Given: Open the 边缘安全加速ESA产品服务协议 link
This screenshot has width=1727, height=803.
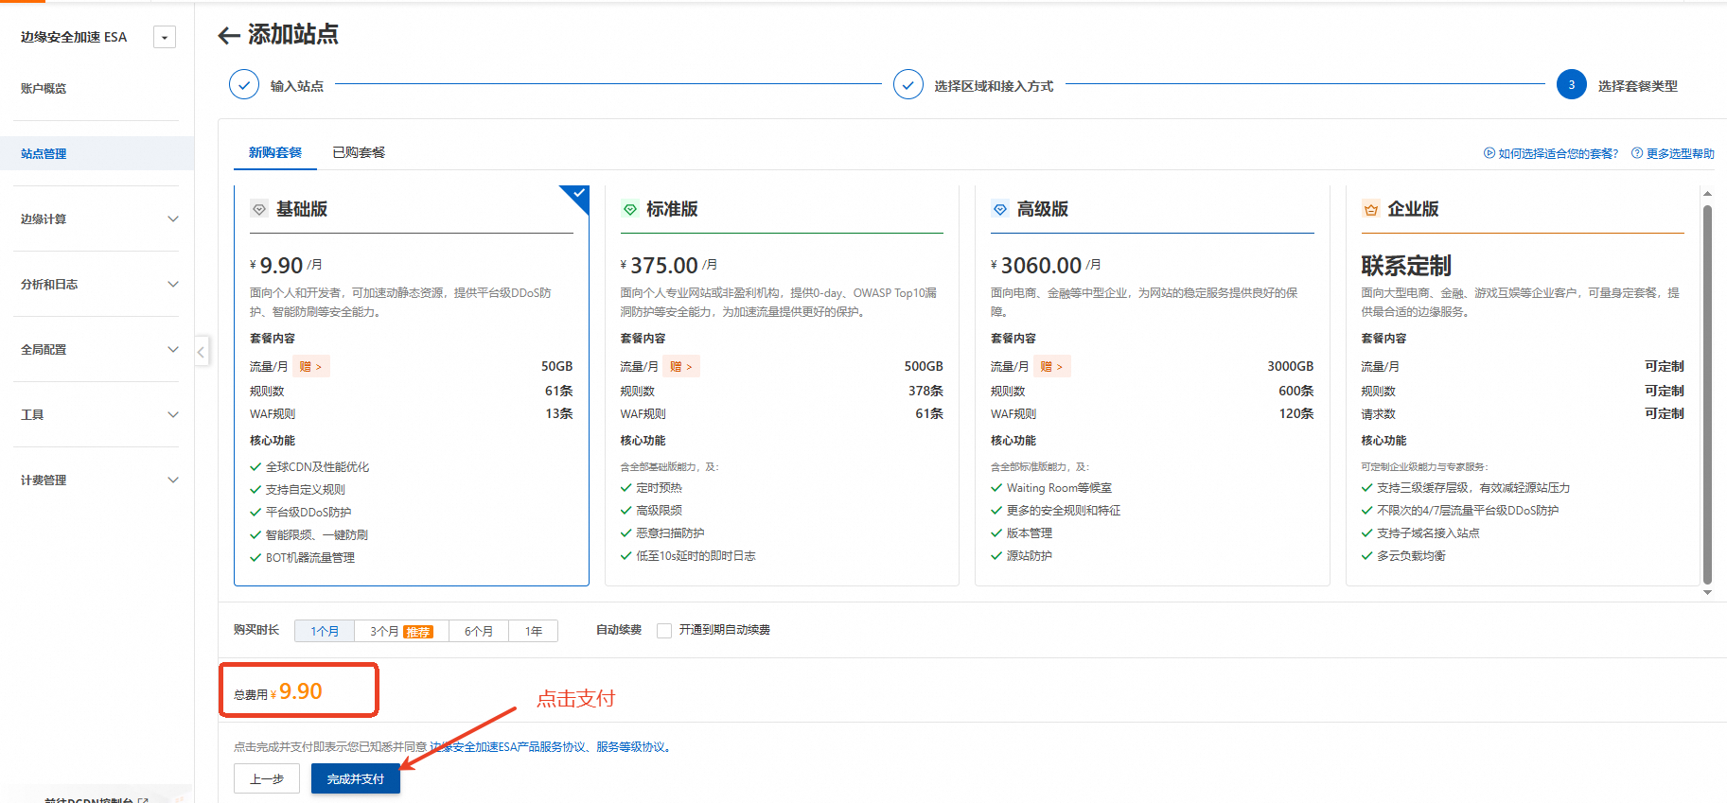Looking at the screenshot, I should point(508,747).
